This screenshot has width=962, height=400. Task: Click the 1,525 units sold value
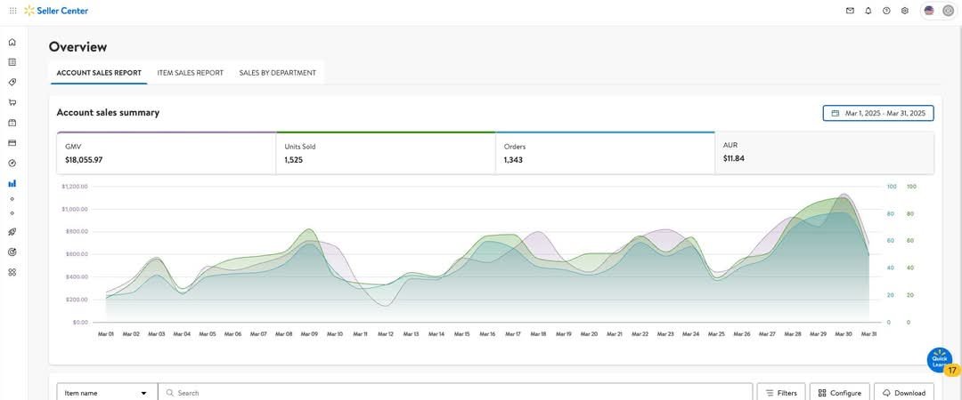(x=293, y=160)
